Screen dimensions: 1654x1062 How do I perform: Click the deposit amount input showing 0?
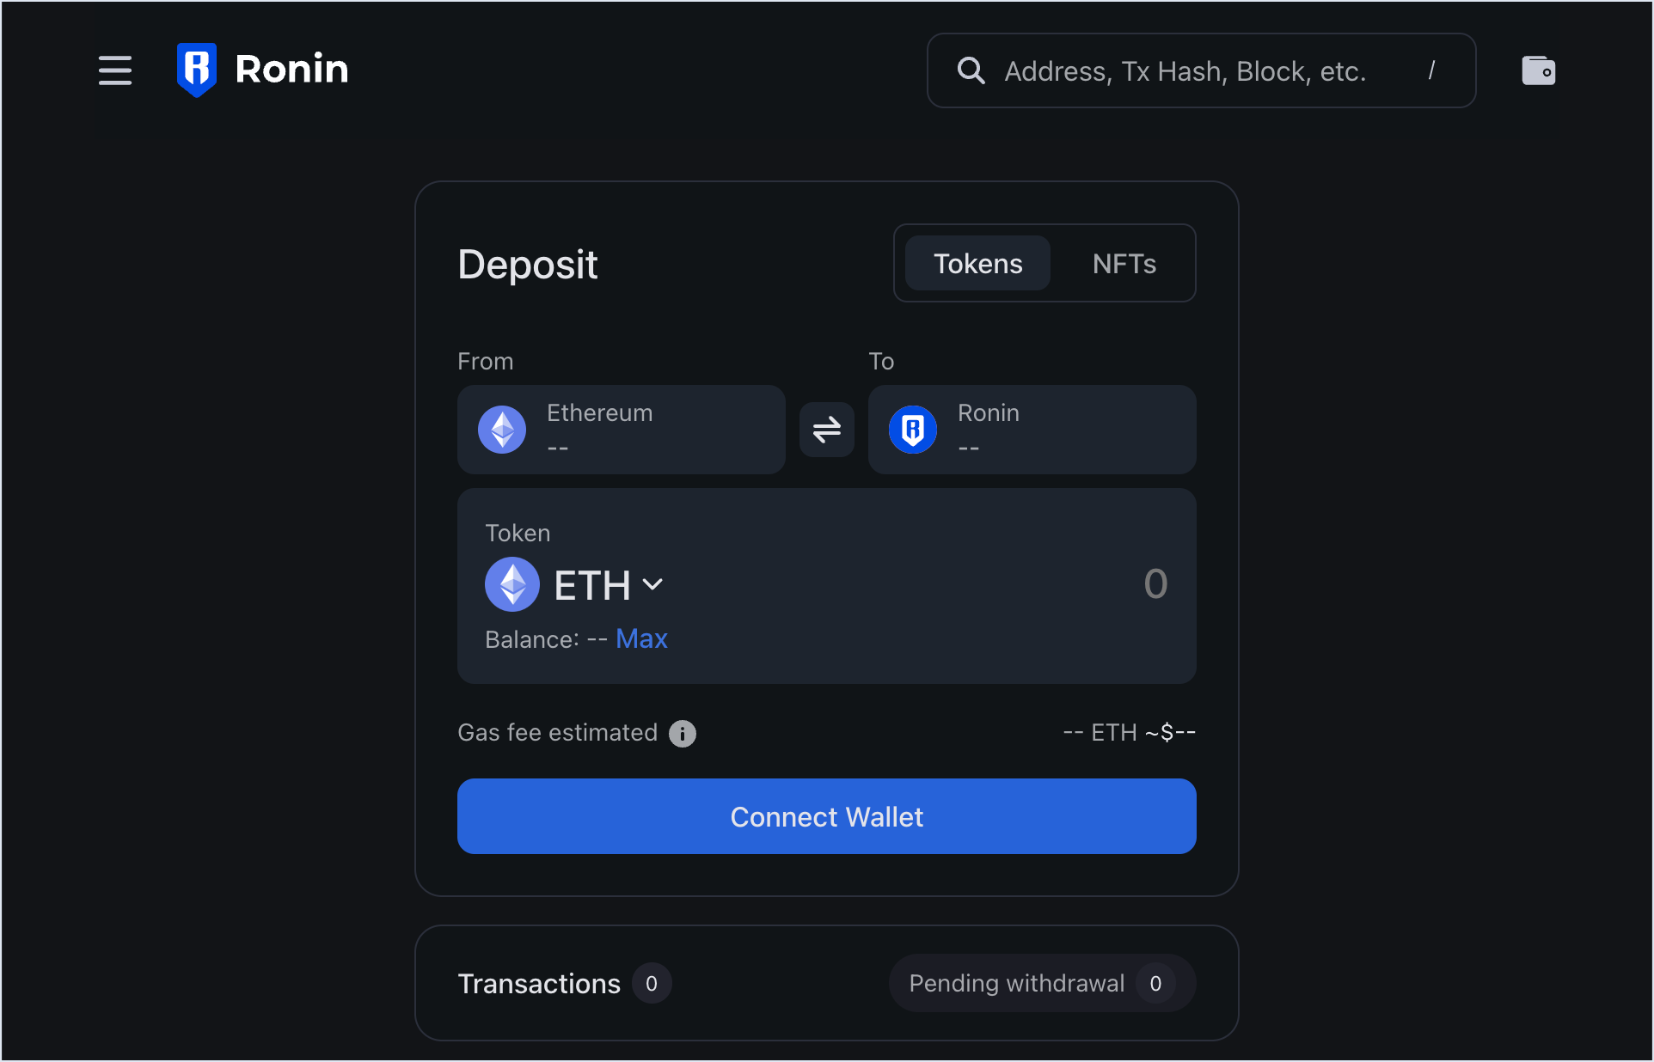[1155, 584]
